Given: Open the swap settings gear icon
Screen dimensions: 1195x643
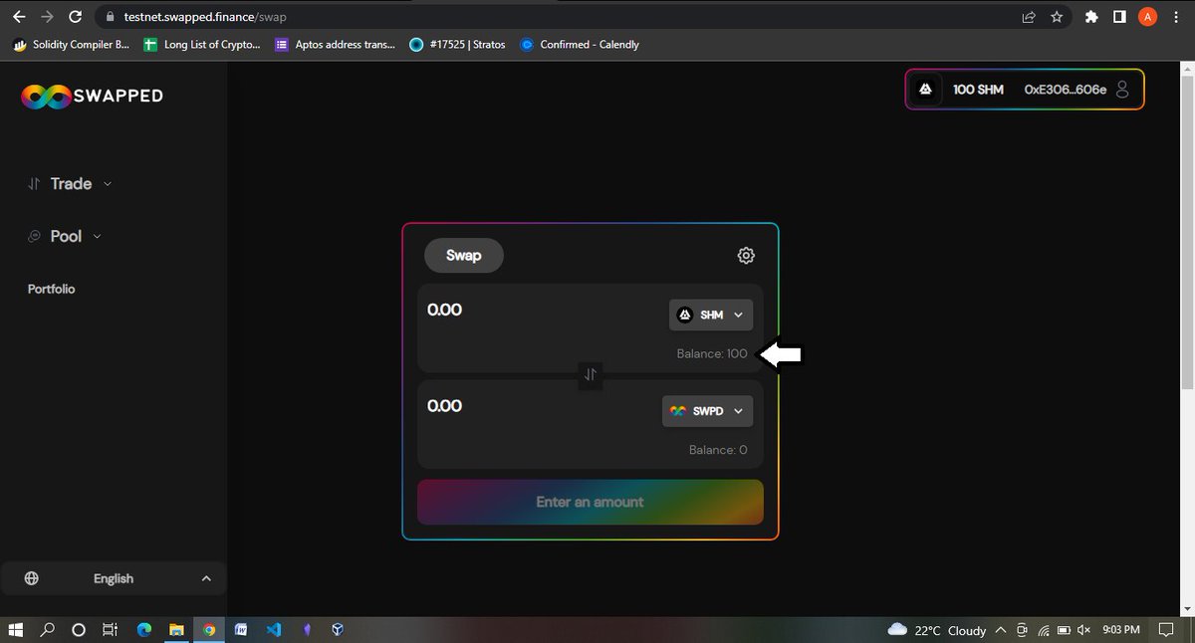Looking at the screenshot, I should coord(746,256).
